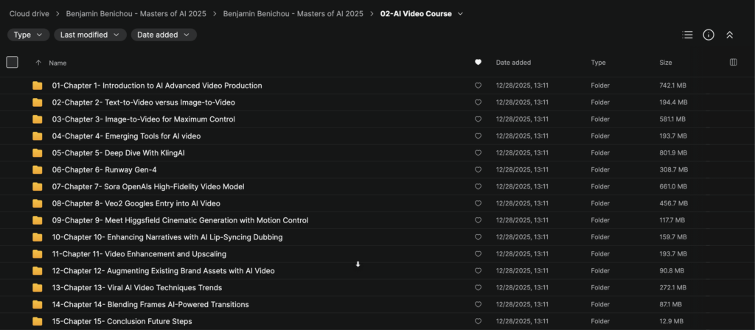The width and height of the screenshot is (755, 330).
Task: Click the collapse double-chevron icon
Action: coord(729,35)
